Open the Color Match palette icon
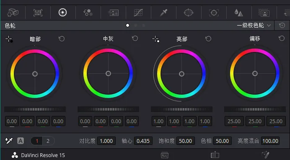Screen dimensions: 290x160 click(38, 13)
